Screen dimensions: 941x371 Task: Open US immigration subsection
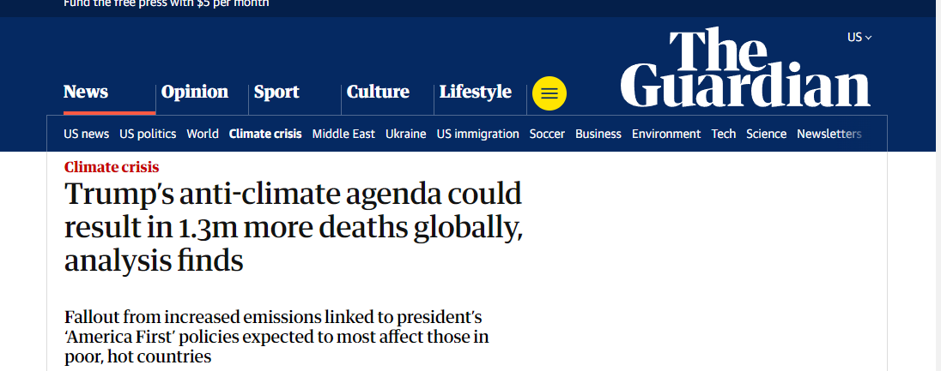477,134
